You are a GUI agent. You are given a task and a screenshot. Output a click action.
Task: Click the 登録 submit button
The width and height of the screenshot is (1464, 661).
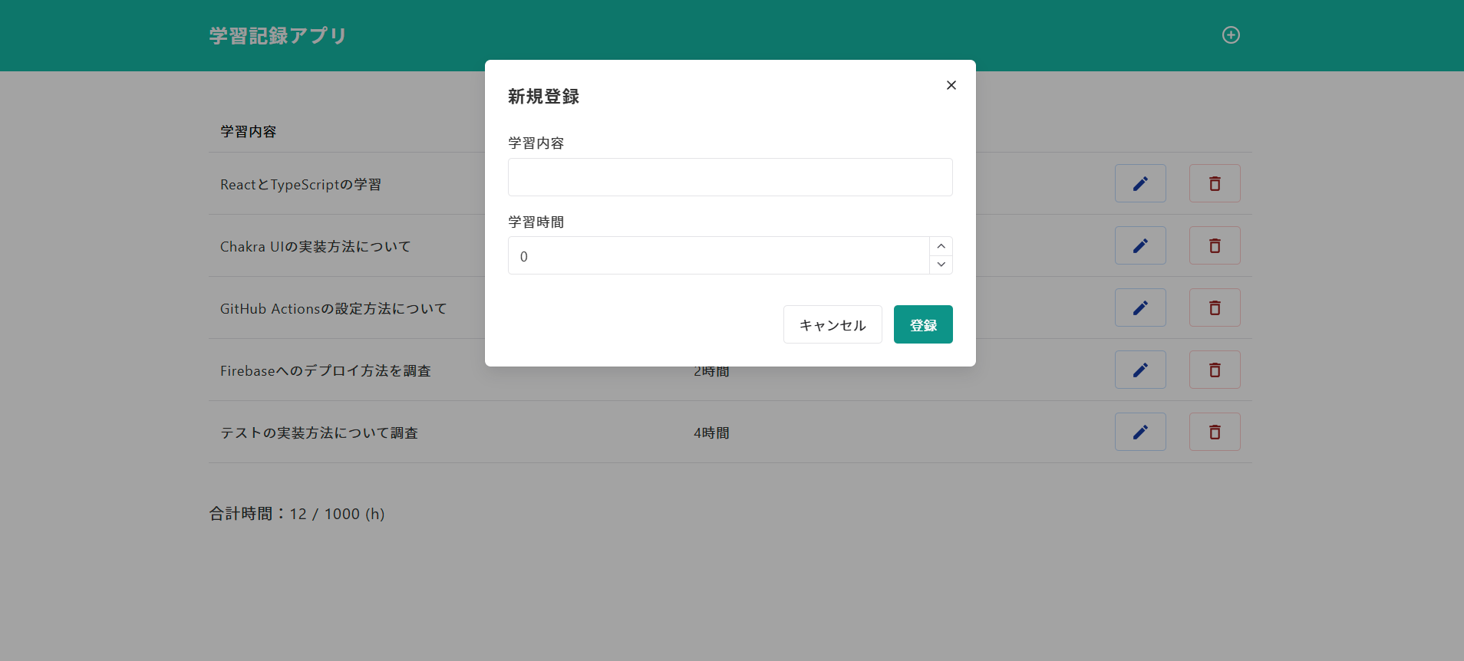[x=923, y=324]
